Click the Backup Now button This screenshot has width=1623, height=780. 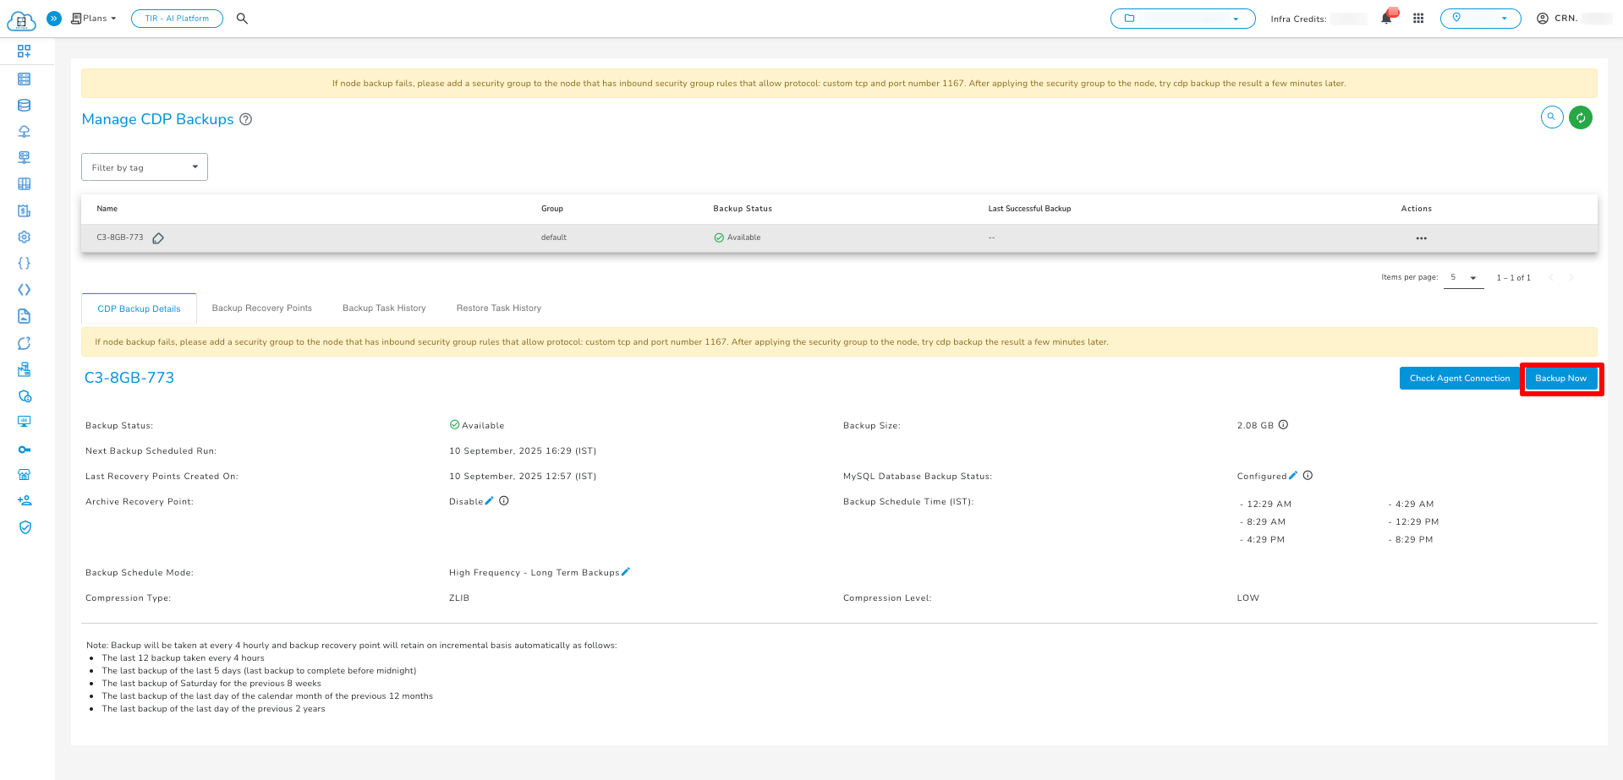1560,378
